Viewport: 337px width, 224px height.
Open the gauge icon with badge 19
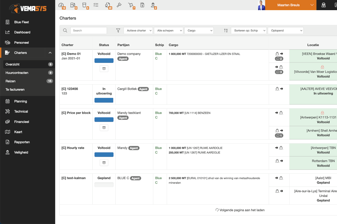click(62, 5)
